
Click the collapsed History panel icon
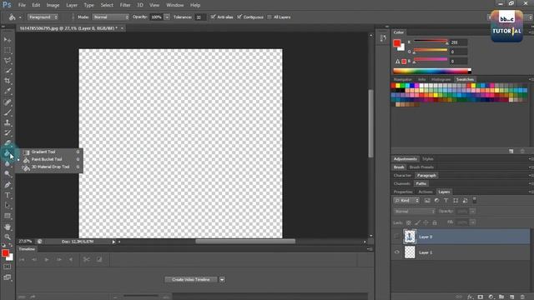[x=383, y=38]
